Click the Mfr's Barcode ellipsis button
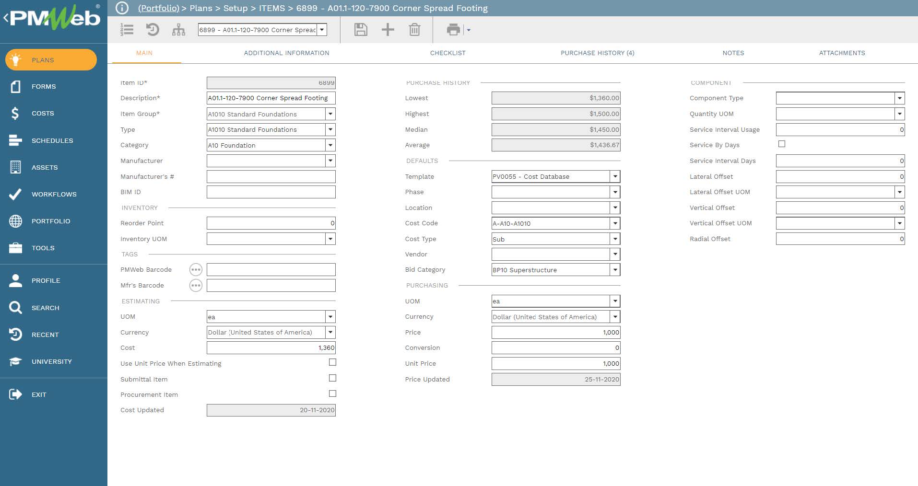Screen dimensions: 918x486 (196, 286)
